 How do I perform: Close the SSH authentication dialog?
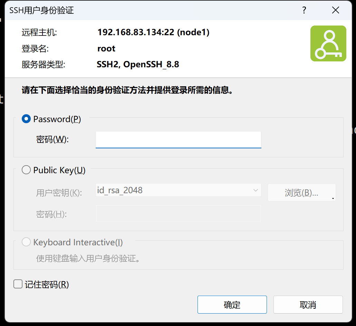[x=335, y=10]
